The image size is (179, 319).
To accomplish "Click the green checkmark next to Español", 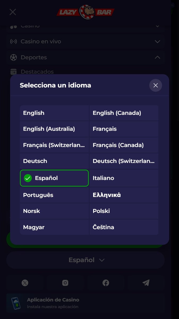I will [28, 178].
